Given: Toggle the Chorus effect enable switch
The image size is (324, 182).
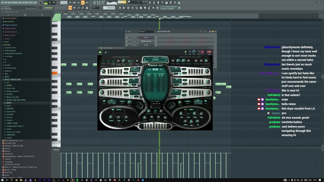Looking at the screenshot, I should [113, 109].
